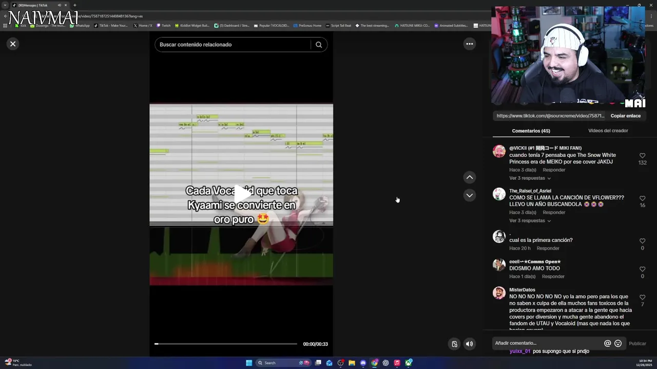Close the TikTok video viewer with X

[13, 44]
